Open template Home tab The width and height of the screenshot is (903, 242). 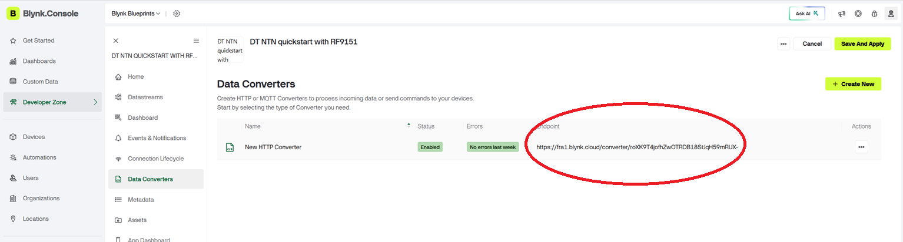[x=156, y=77]
